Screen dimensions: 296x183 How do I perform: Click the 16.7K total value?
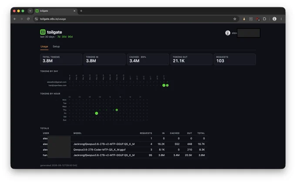[x=201, y=144]
